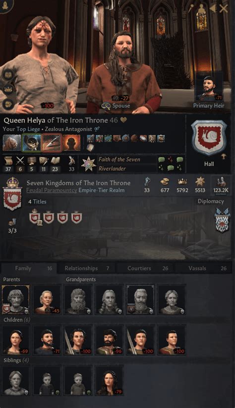
Task: Select the sibling portrait showing -79 opinion
Action: click(109, 380)
